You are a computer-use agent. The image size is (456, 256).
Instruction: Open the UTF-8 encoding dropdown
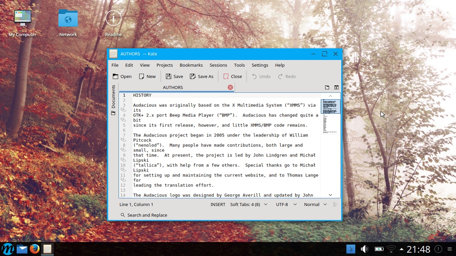click(286, 204)
